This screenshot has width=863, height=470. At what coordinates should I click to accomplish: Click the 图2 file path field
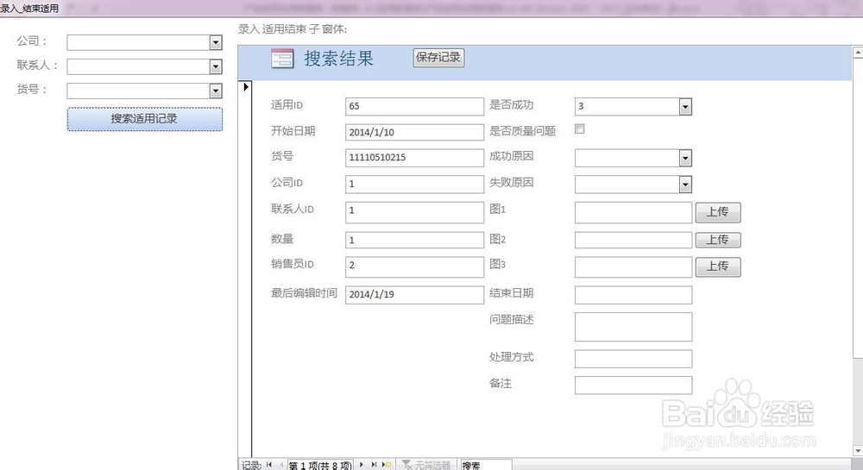(633, 240)
